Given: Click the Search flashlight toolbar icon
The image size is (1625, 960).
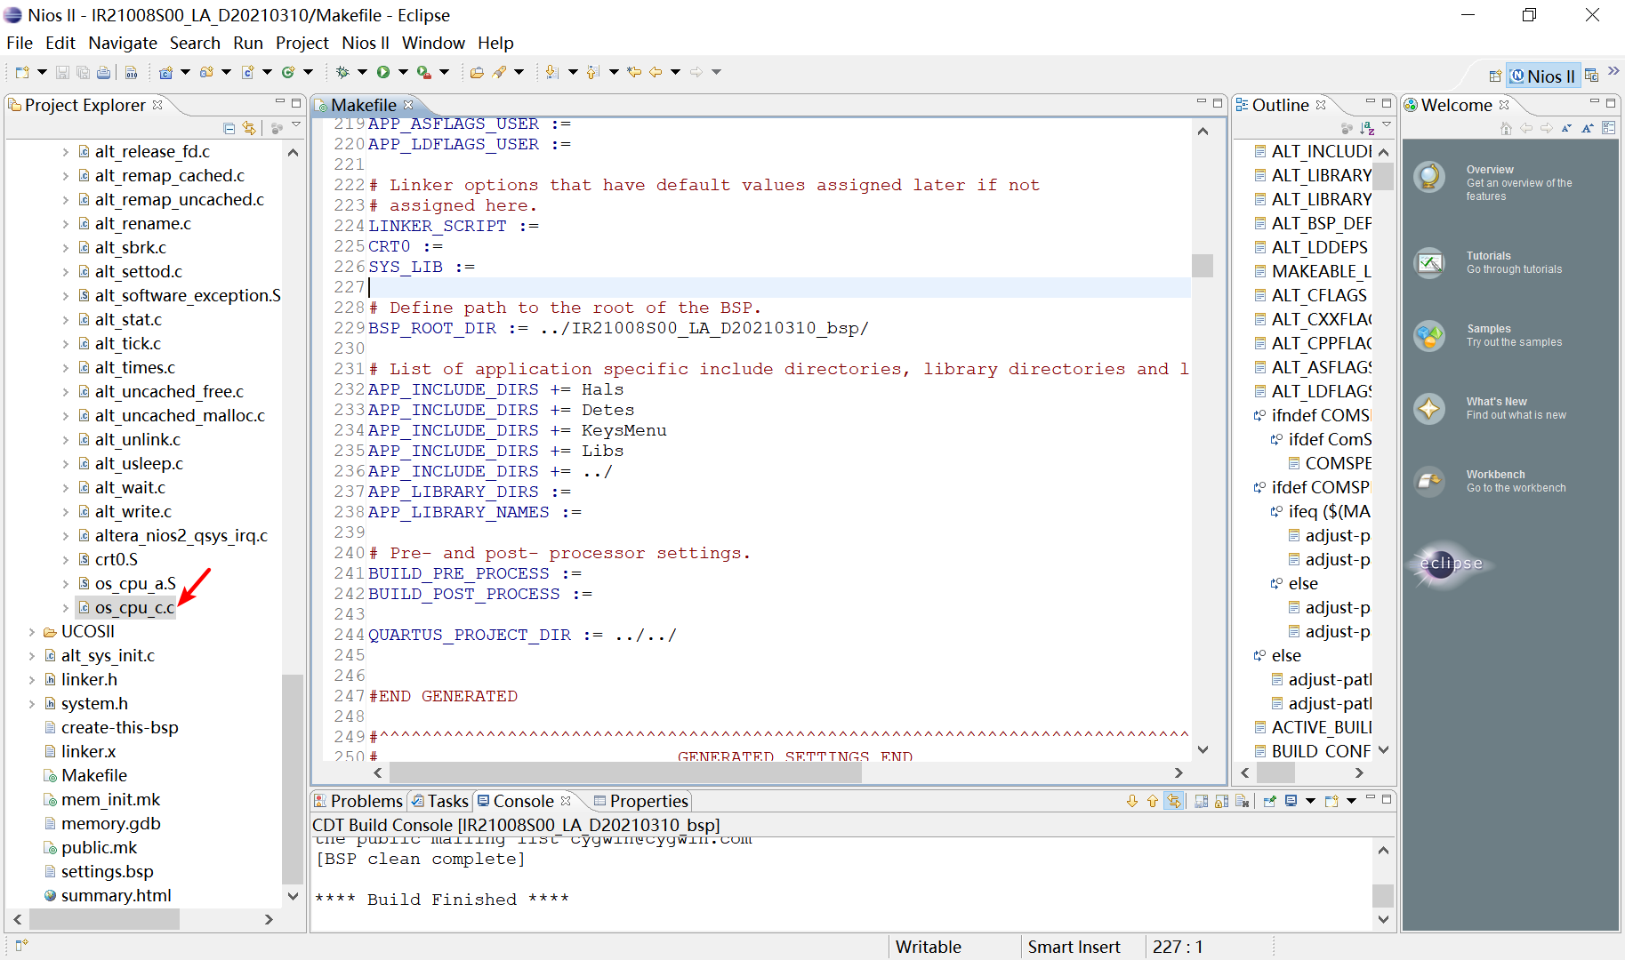Looking at the screenshot, I should pyautogui.click(x=500, y=72).
